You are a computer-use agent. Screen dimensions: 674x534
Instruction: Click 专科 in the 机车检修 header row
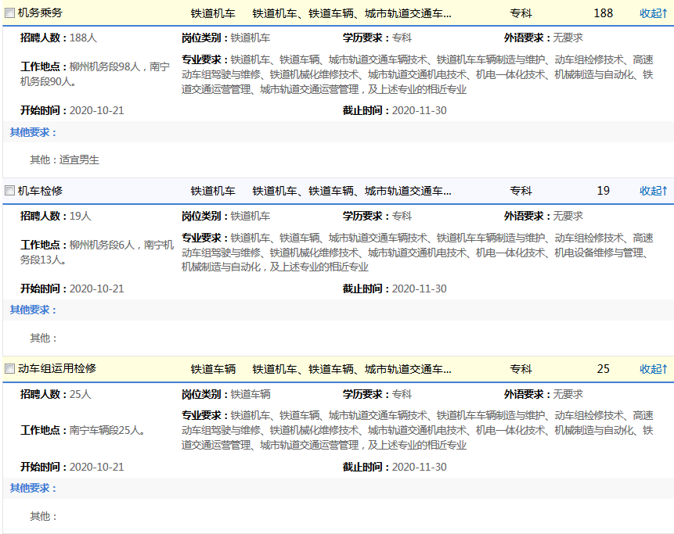click(521, 191)
